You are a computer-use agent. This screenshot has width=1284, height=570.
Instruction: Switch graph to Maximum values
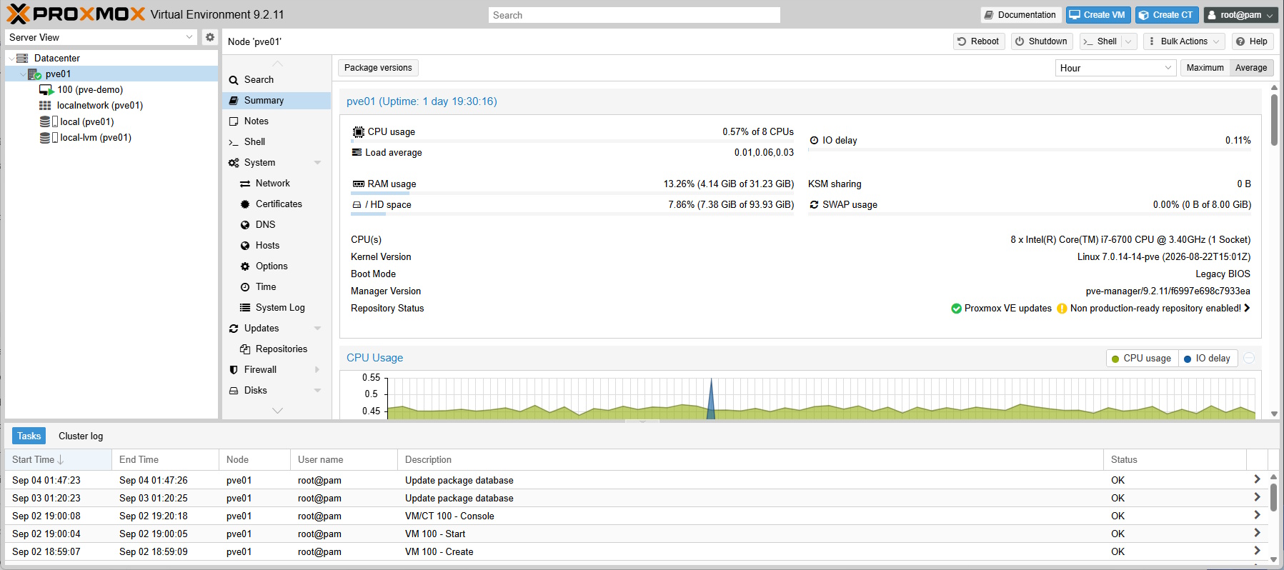pyautogui.click(x=1205, y=68)
